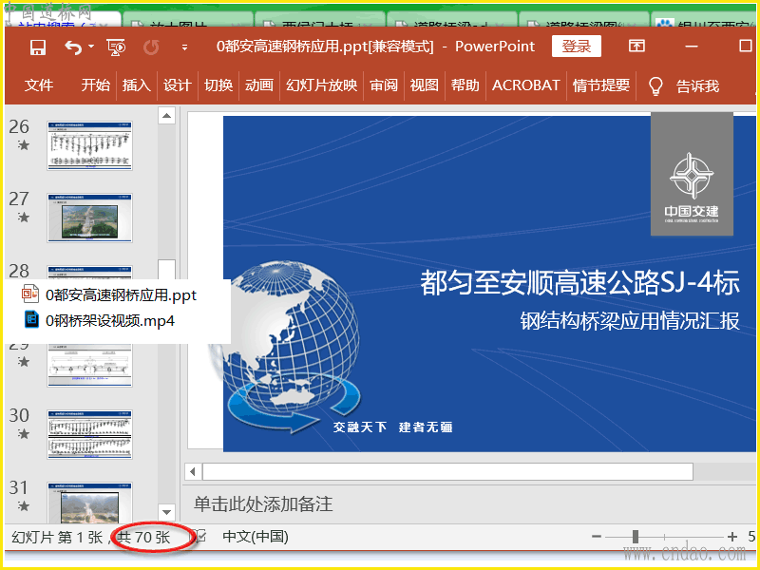Image resolution: width=760 pixels, height=570 pixels.
Task: Open the 视图 ribbon tab
Action: click(x=424, y=85)
